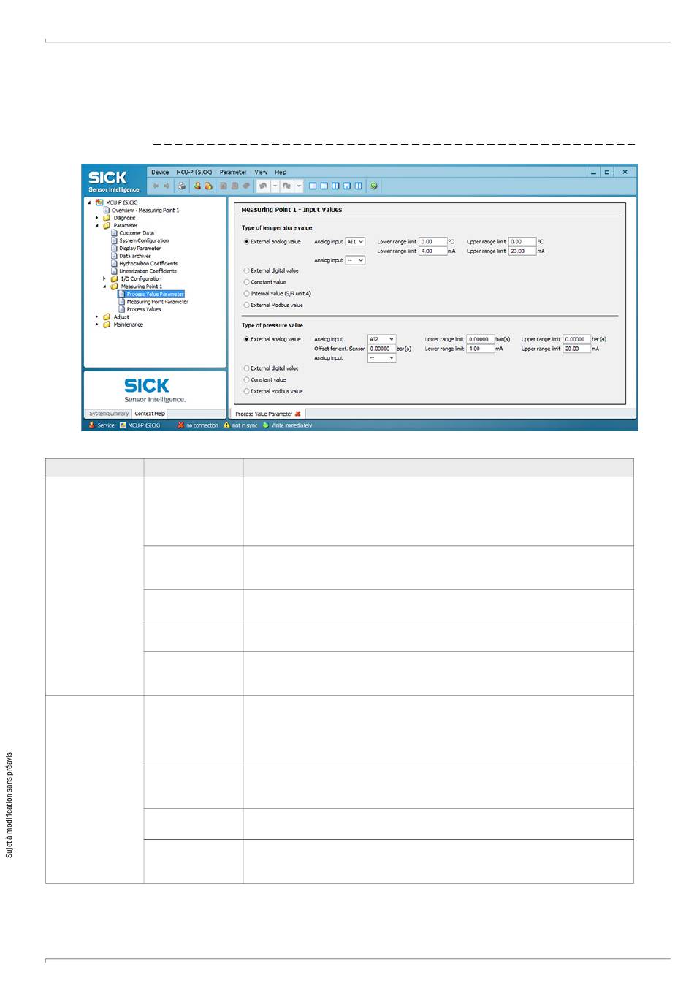Open the AI2 analog input dropdown

click(x=381, y=339)
